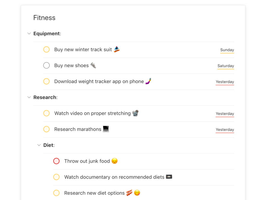Collapse the Equipment section chevron
This screenshot has height=200, width=266.
pyautogui.click(x=29, y=33)
